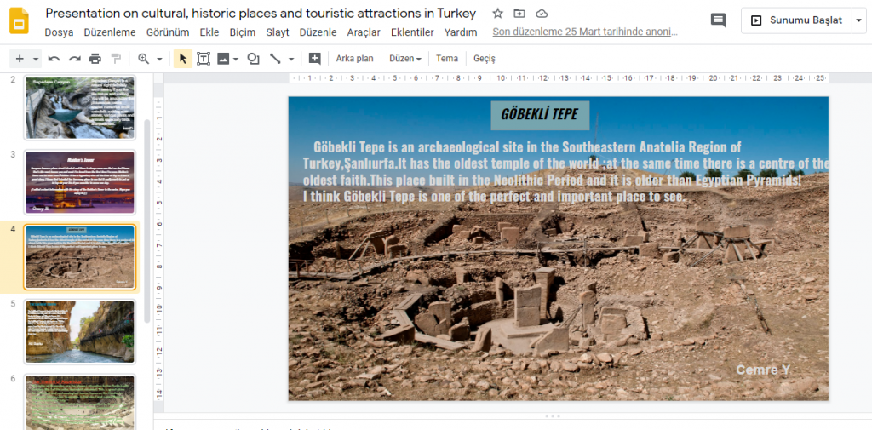This screenshot has height=430, width=872.
Task: Select the line tool
Action: click(275, 59)
